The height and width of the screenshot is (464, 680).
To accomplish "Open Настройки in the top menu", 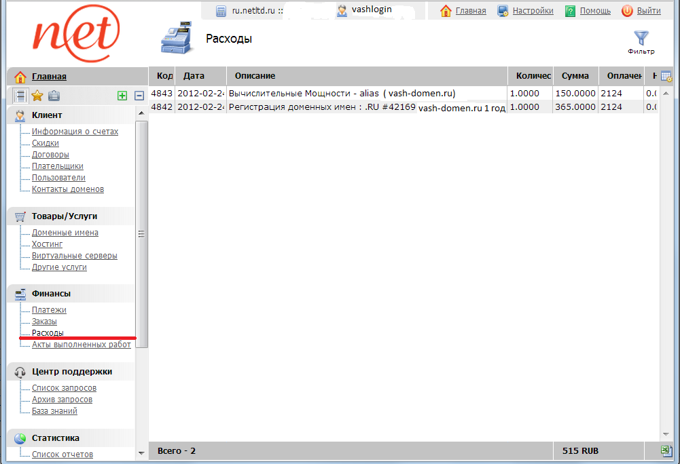I will [533, 11].
